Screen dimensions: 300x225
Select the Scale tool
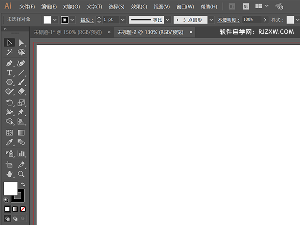21,103
